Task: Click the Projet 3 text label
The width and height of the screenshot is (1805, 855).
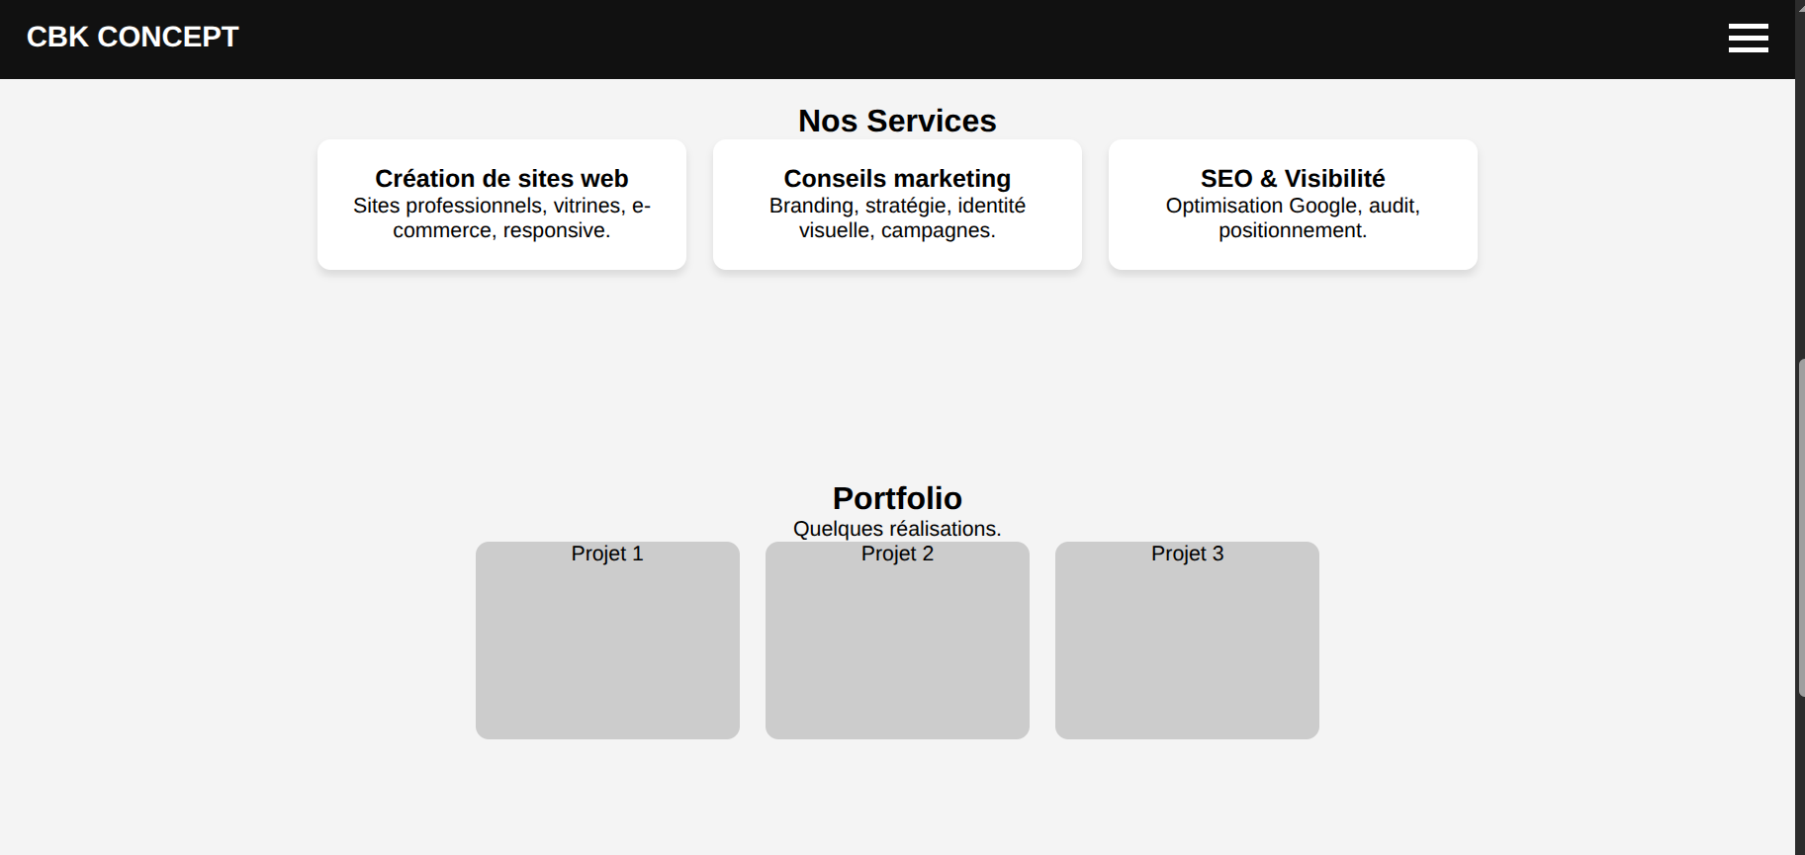Action: pos(1187,554)
